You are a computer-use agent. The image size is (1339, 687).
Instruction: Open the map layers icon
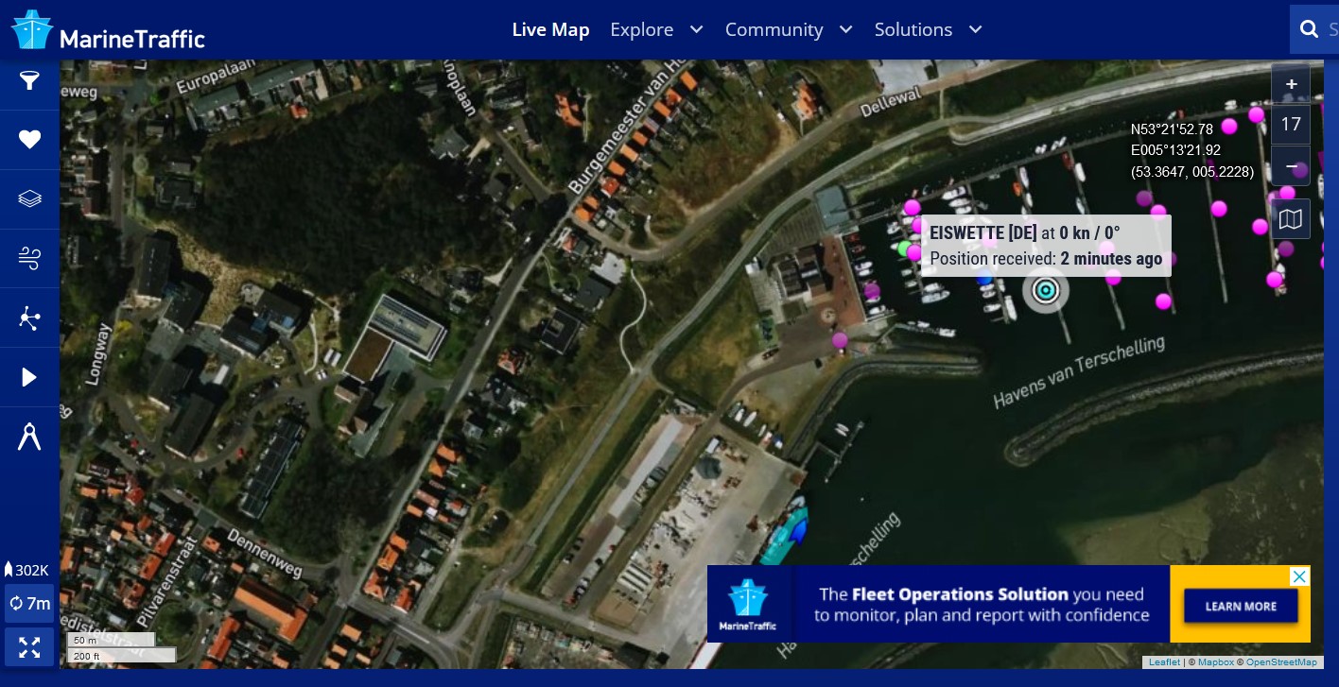(29, 198)
